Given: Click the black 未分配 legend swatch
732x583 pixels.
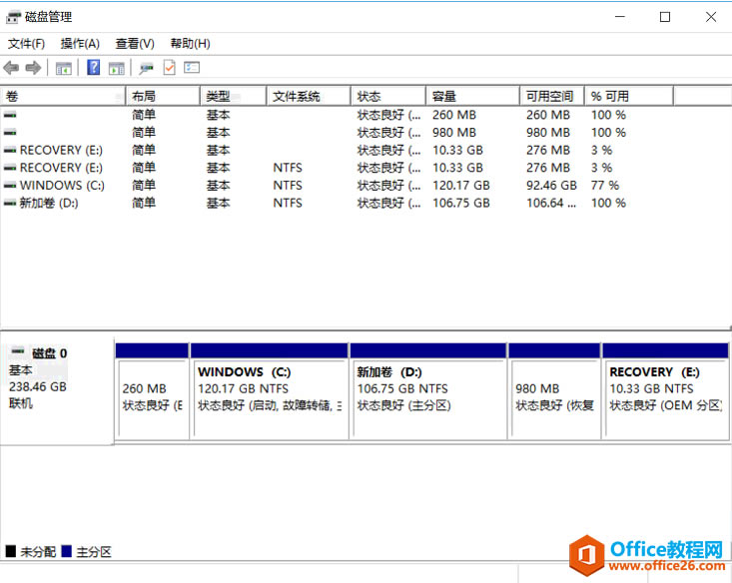Looking at the screenshot, I should pyautogui.click(x=11, y=551).
